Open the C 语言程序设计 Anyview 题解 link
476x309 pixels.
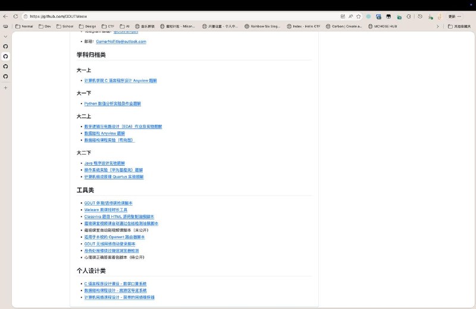click(x=121, y=81)
